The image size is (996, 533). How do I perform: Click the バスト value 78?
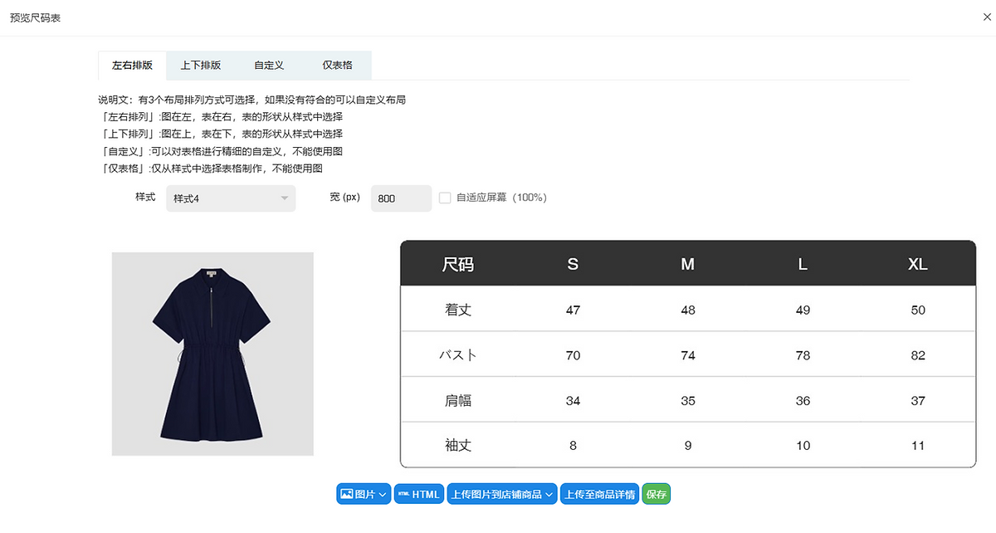pyautogui.click(x=803, y=355)
